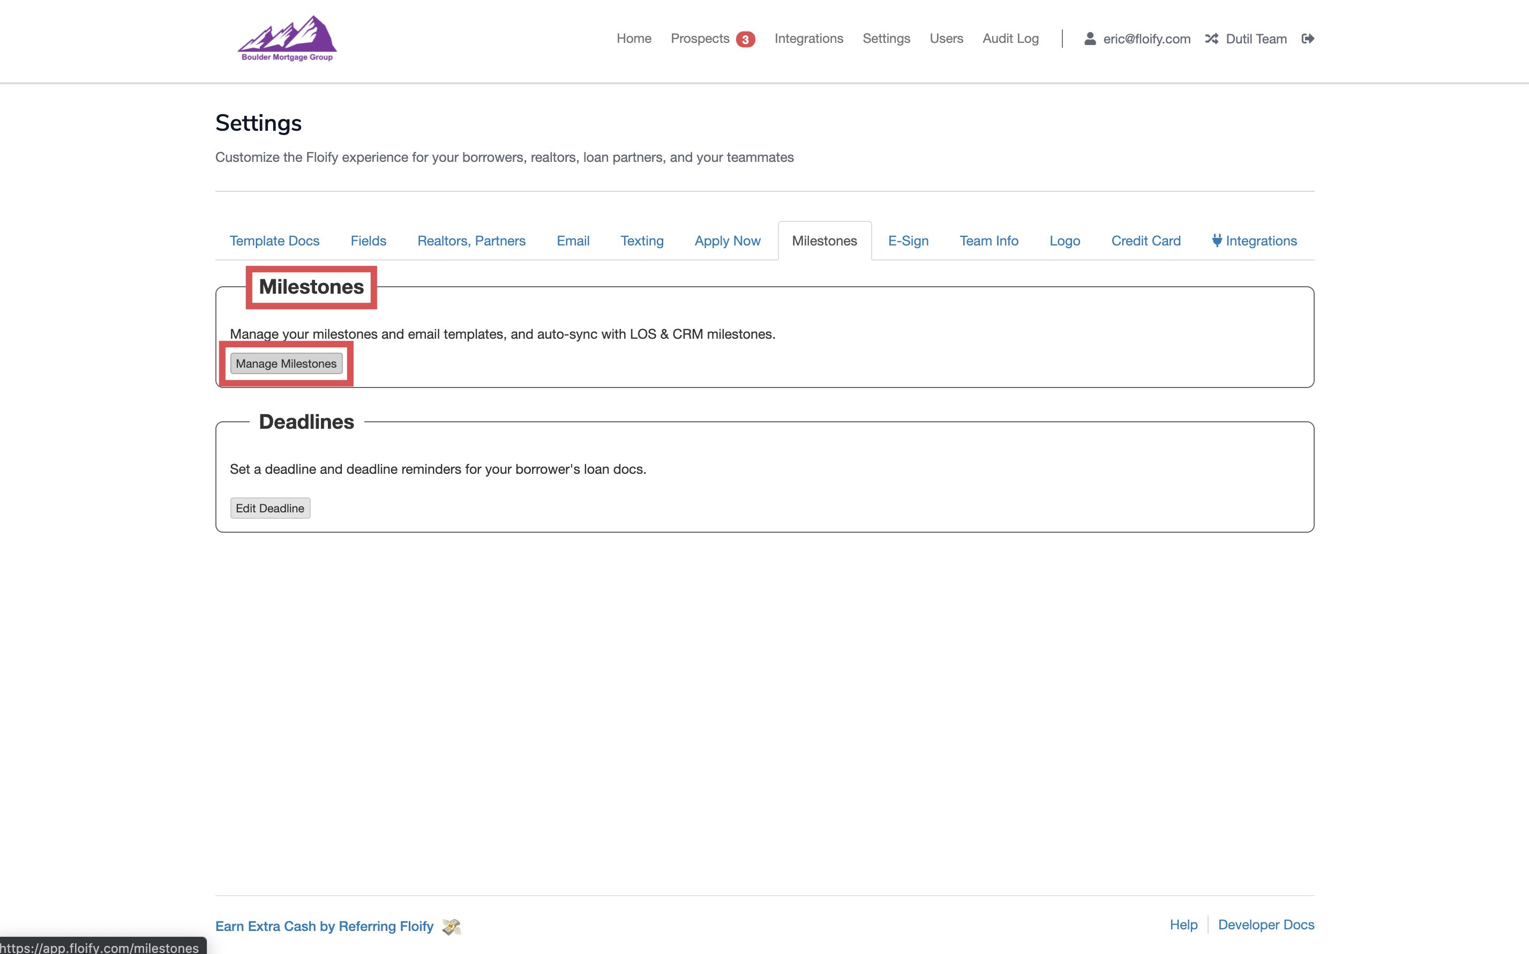Click the team switch shuffle icon
Image resolution: width=1529 pixels, height=954 pixels.
(x=1211, y=39)
